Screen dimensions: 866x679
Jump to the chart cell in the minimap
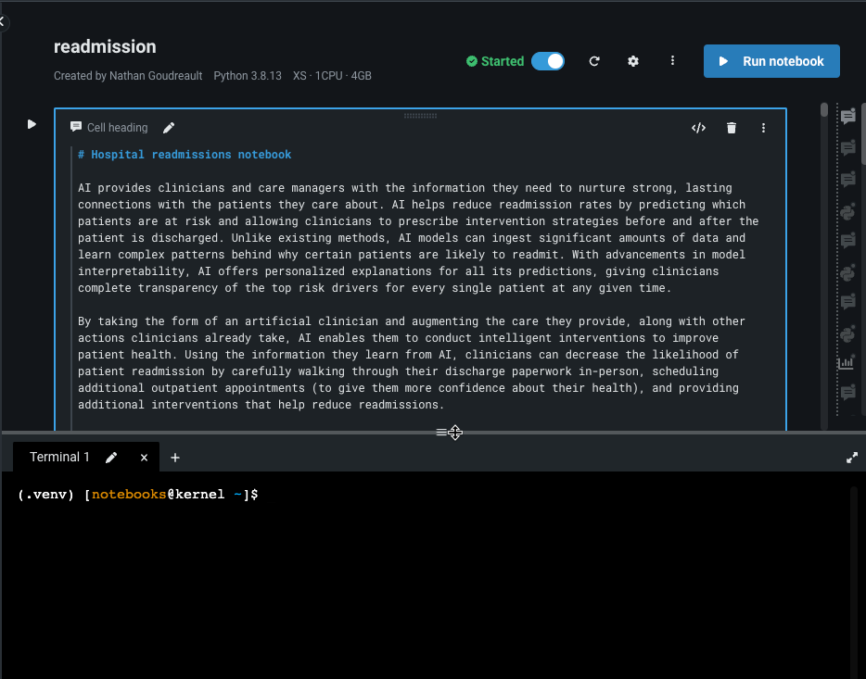click(847, 363)
